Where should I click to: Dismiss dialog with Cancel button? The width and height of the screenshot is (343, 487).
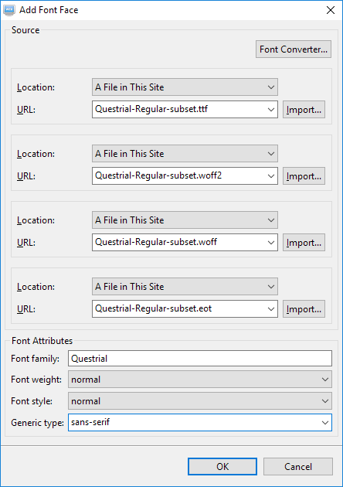coord(298,466)
